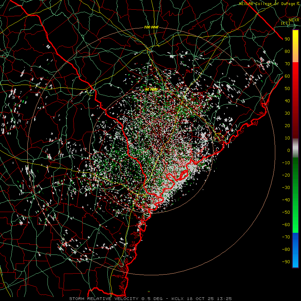
Task: Click the "NEXLAB-College of DuPage" header text
Action: tap(267, 4)
